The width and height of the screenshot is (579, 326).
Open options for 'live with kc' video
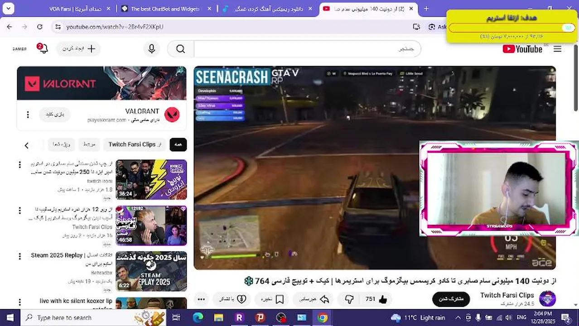(x=19, y=302)
